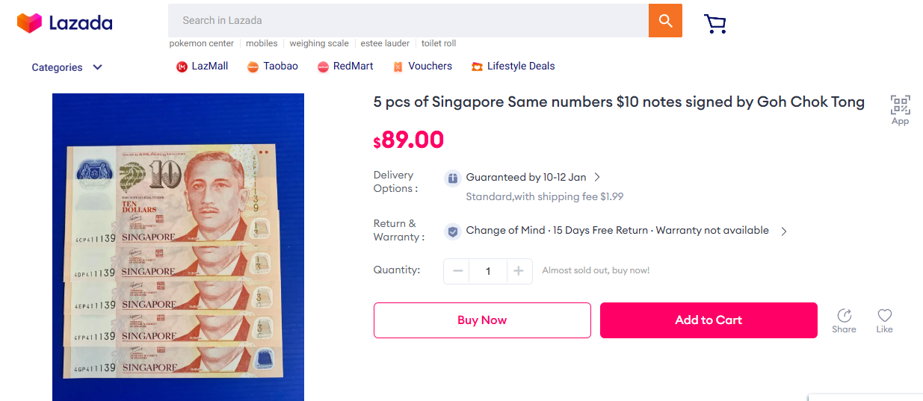Click the Lazada logo

coord(65,23)
